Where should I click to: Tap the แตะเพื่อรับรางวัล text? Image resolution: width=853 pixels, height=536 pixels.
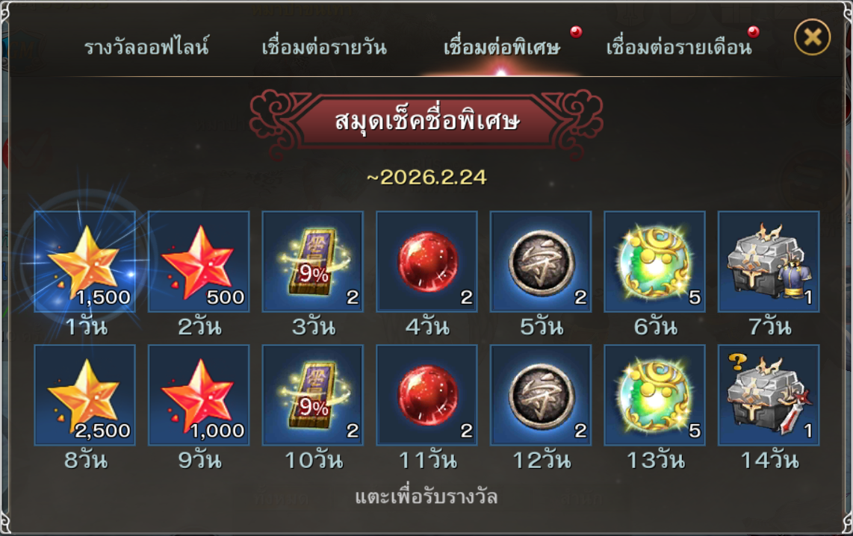pyautogui.click(x=426, y=497)
